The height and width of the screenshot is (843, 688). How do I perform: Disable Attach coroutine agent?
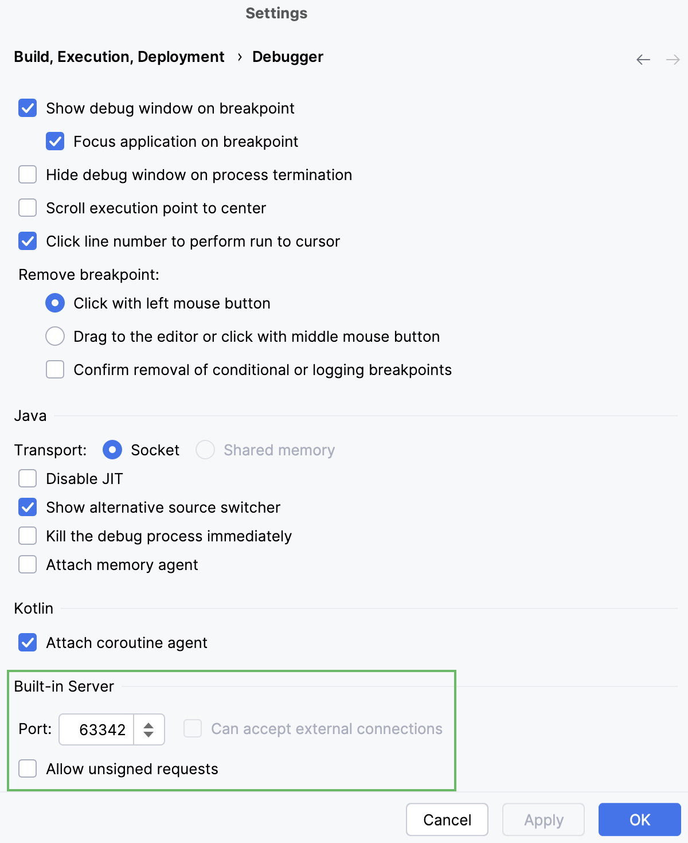coord(27,642)
